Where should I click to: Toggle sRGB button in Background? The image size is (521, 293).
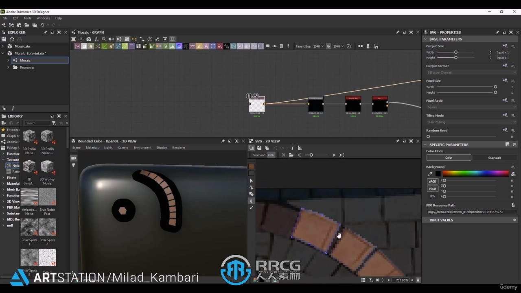[432, 181]
